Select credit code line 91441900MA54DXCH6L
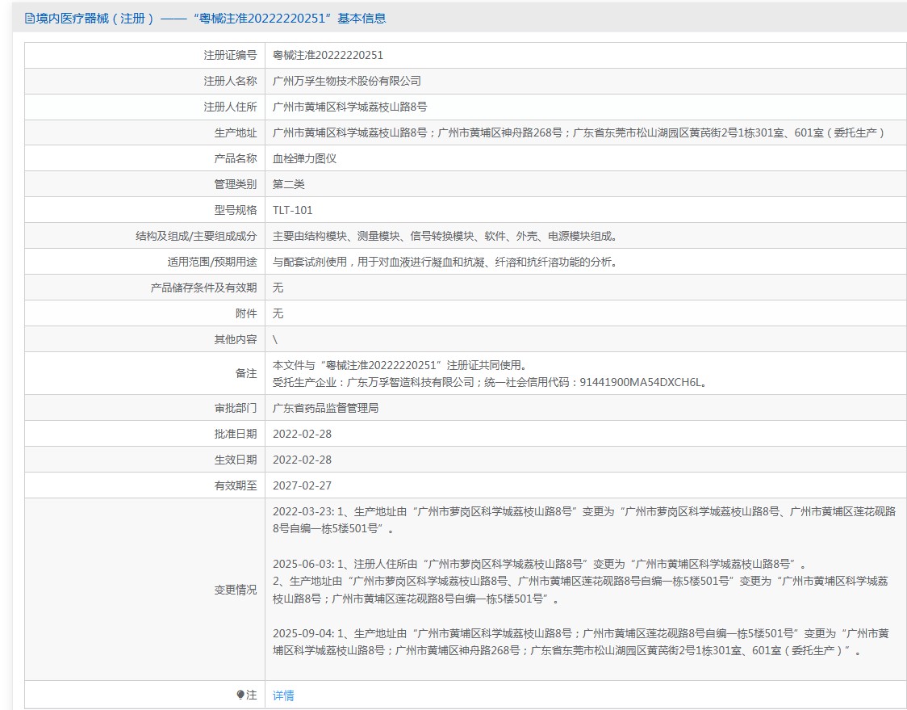This screenshot has width=907, height=710. click(x=491, y=382)
